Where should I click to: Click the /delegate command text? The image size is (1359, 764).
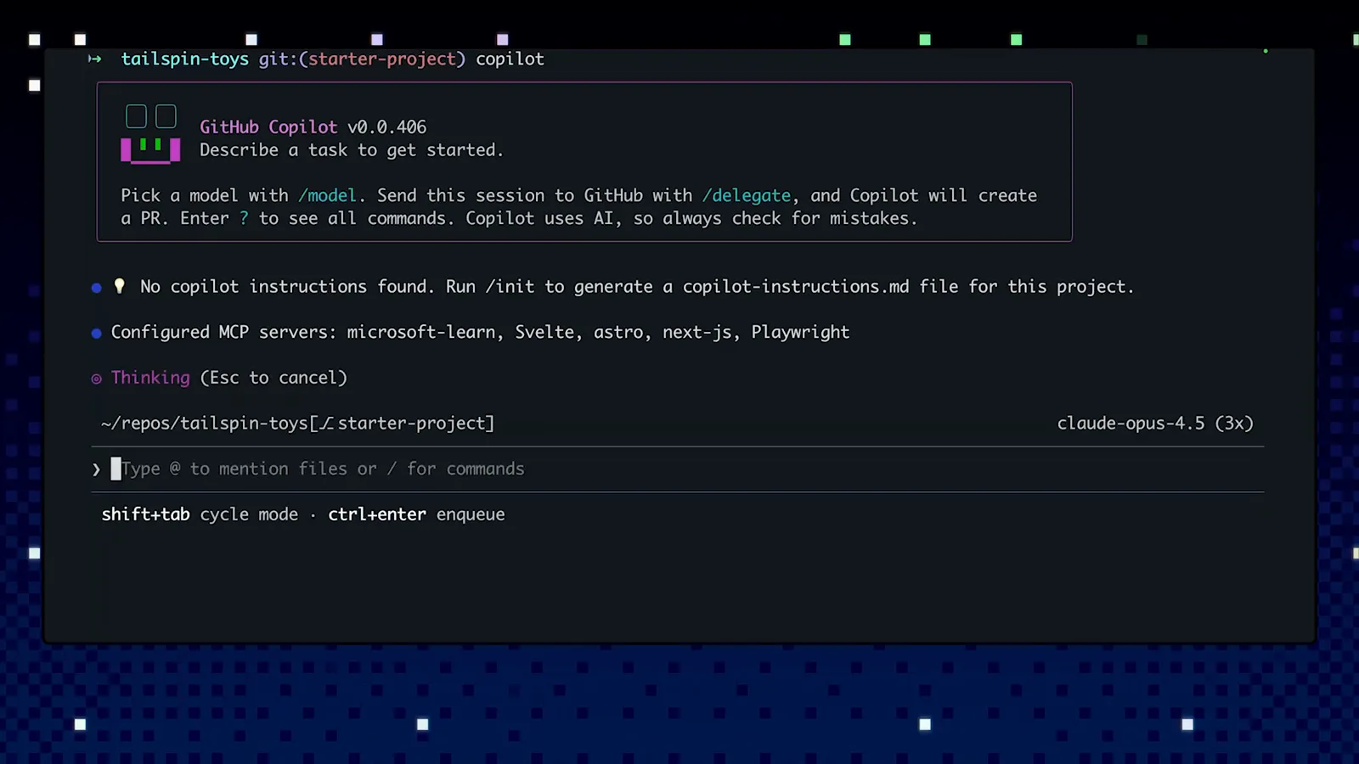coord(746,195)
